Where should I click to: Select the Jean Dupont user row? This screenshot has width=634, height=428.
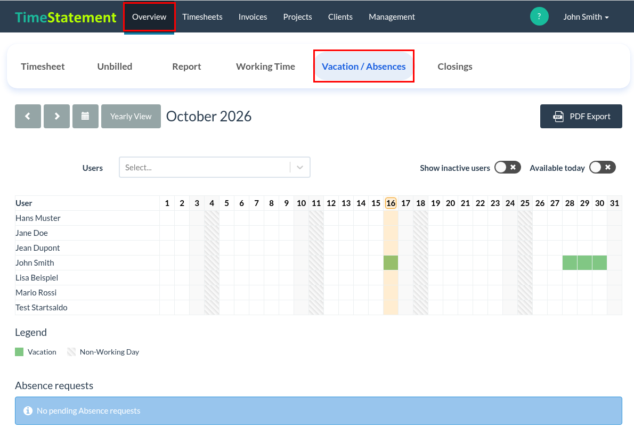318,248
